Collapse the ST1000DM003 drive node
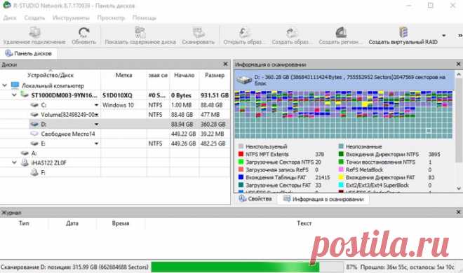The width and height of the screenshot is (463, 273). [x=14, y=95]
